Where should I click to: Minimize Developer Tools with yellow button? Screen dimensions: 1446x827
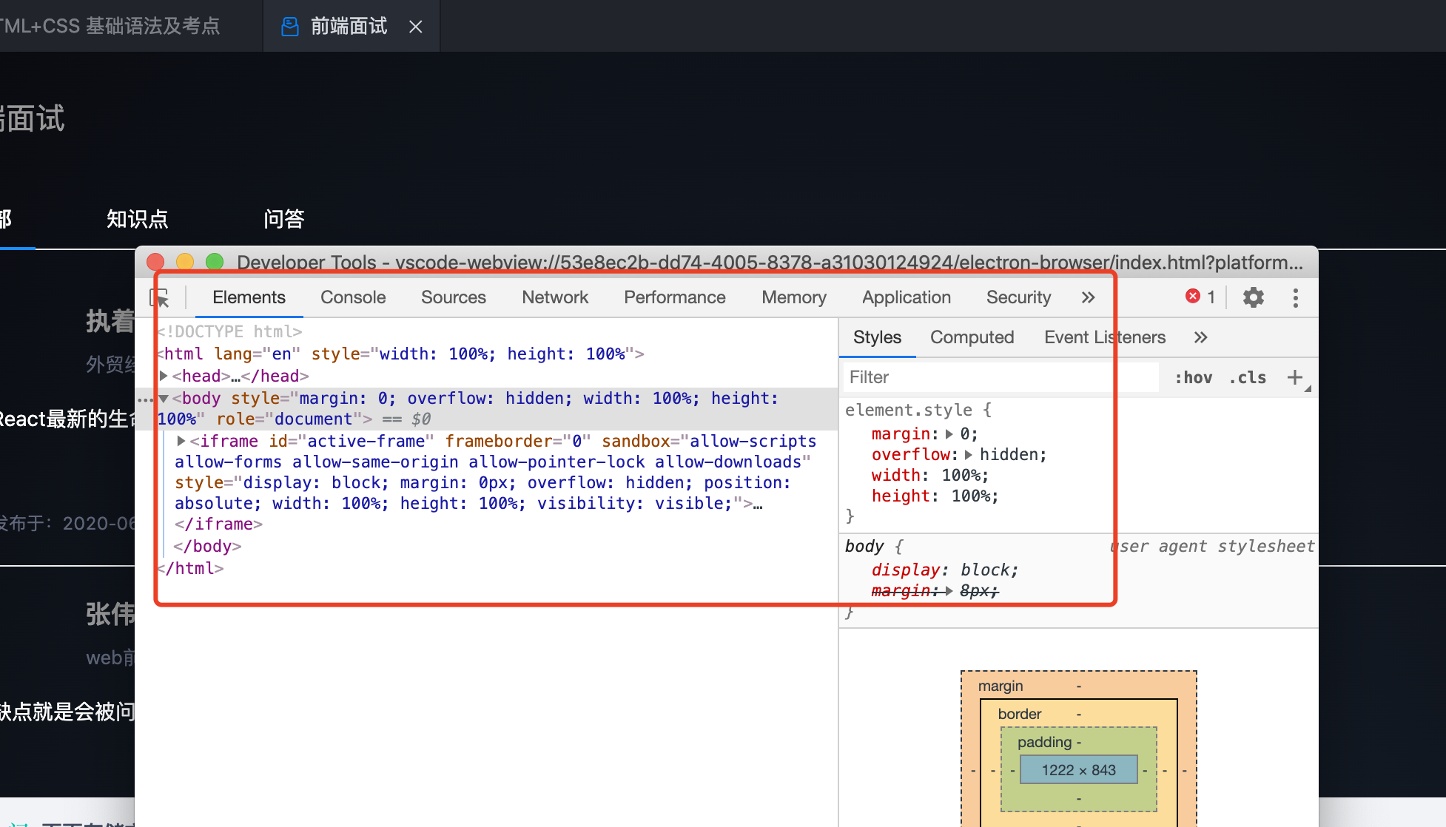click(185, 262)
